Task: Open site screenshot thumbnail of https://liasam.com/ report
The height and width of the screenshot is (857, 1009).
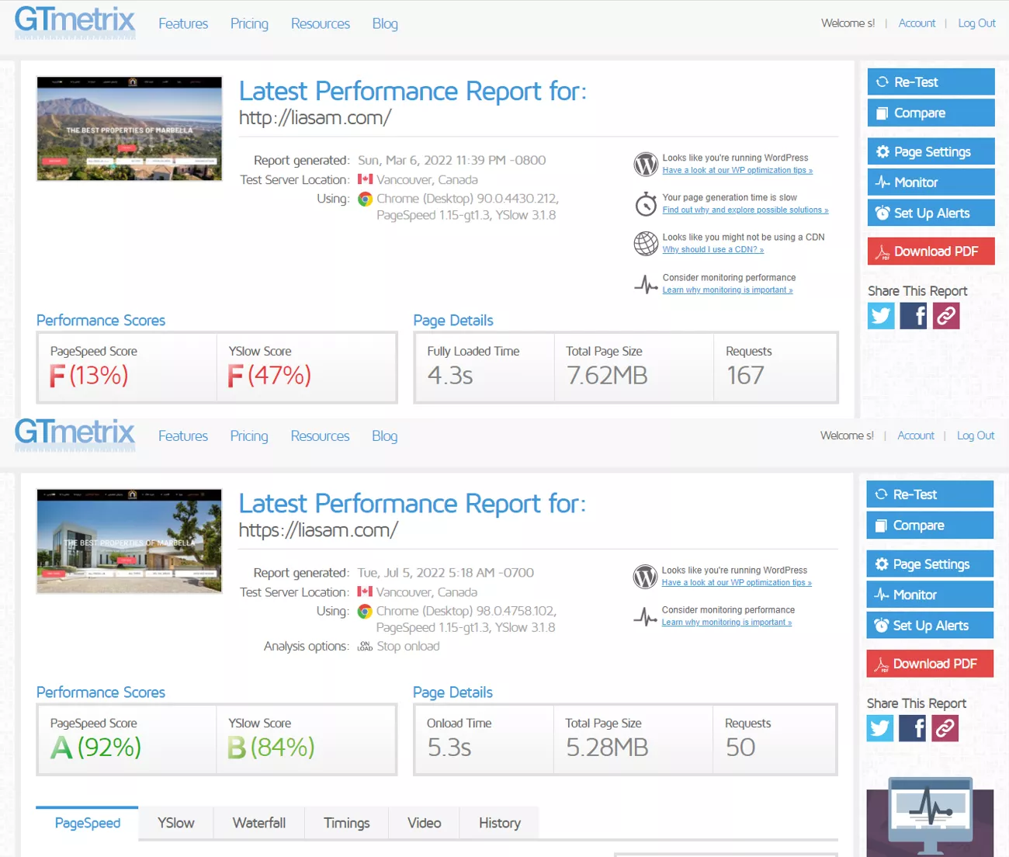Action: coord(130,541)
